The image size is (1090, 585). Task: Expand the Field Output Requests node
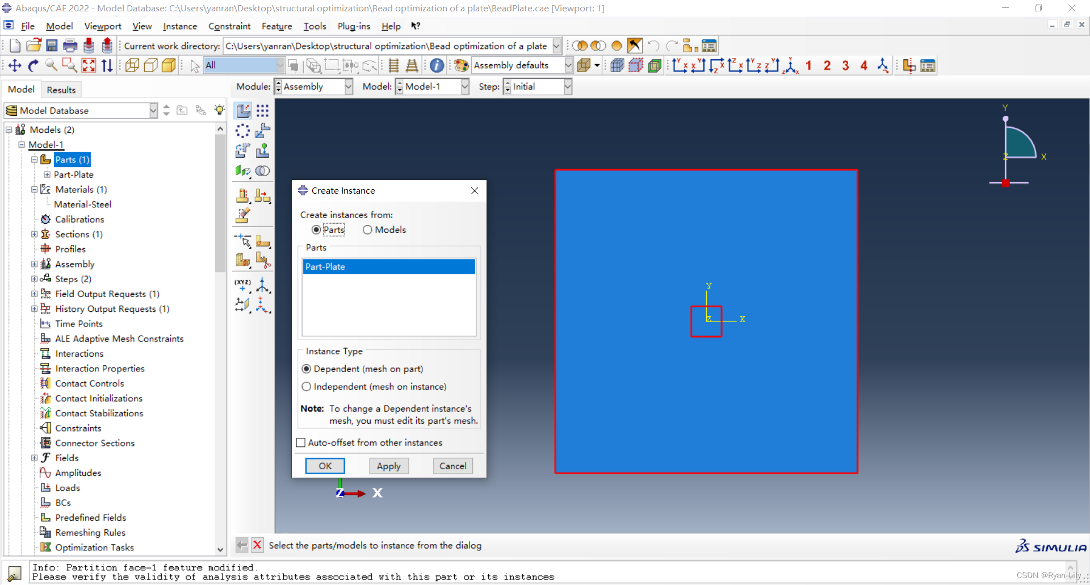34,294
